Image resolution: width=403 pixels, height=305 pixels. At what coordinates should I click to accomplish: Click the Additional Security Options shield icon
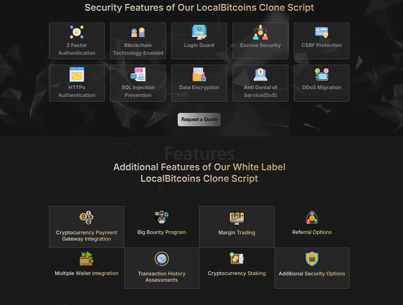tap(312, 258)
